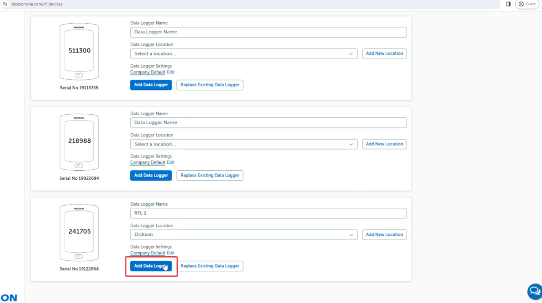Viewport: 542px width, 303px height.
Task: Click Replace Existing Data Logger for 218988
Action: pos(210,176)
